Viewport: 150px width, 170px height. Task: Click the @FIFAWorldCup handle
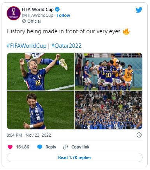pyautogui.click(x=38, y=15)
